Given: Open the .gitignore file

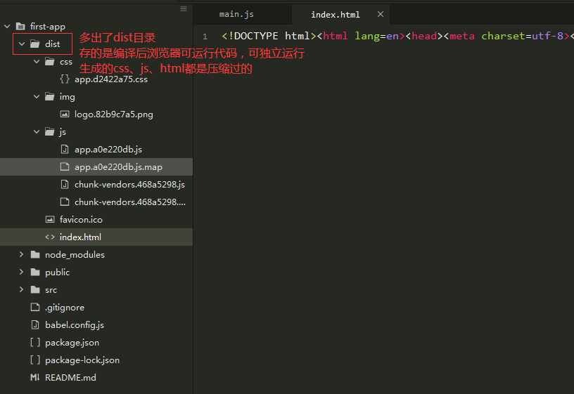Looking at the screenshot, I should tap(65, 308).
